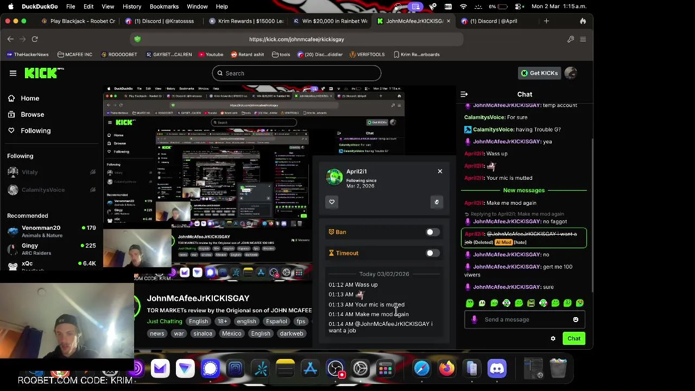Click the green Chat send button

click(x=574, y=338)
